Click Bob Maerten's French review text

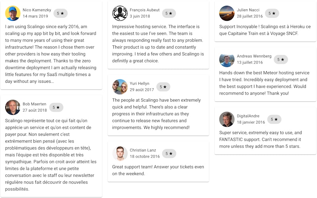(51, 155)
